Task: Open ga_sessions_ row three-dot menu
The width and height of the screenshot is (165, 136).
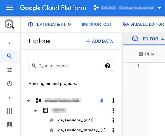Action: click(x=113, y=120)
